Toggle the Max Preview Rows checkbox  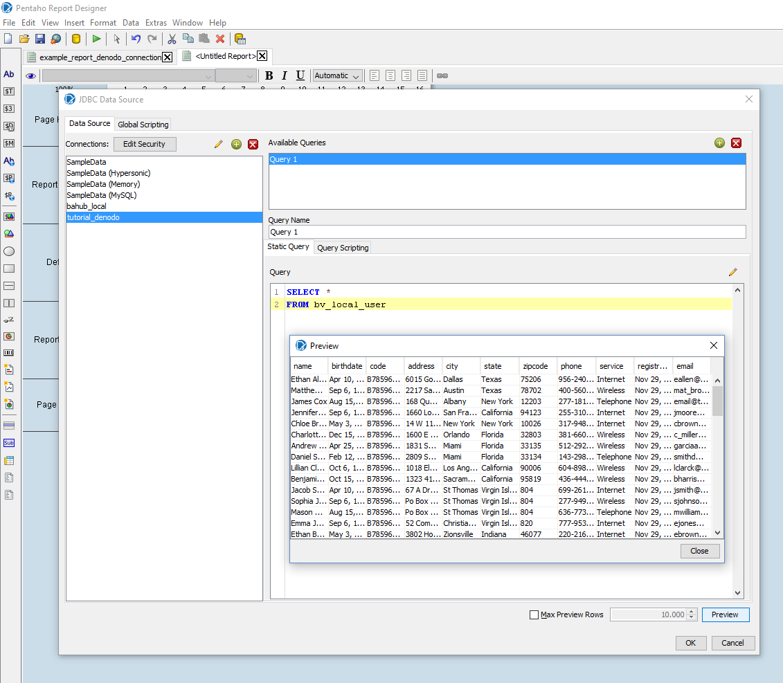(x=534, y=614)
